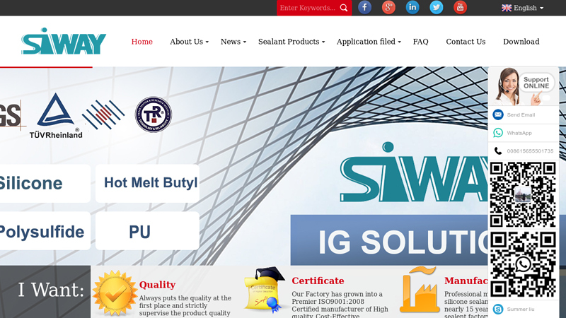Viewport: 566px width, 318px height.
Task: Click the WhatsApp QR code image
Action: coord(523,265)
